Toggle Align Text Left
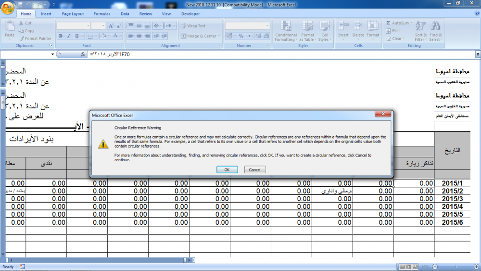Viewport: 481px width, 271px height. tap(131, 36)
